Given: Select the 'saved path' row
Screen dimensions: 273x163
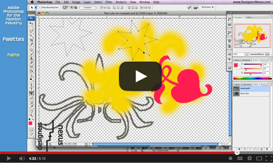Looking at the screenshot, I should point(252,89).
